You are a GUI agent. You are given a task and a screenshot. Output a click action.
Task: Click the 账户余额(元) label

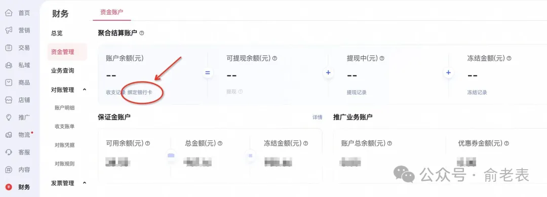click(125, 59)
